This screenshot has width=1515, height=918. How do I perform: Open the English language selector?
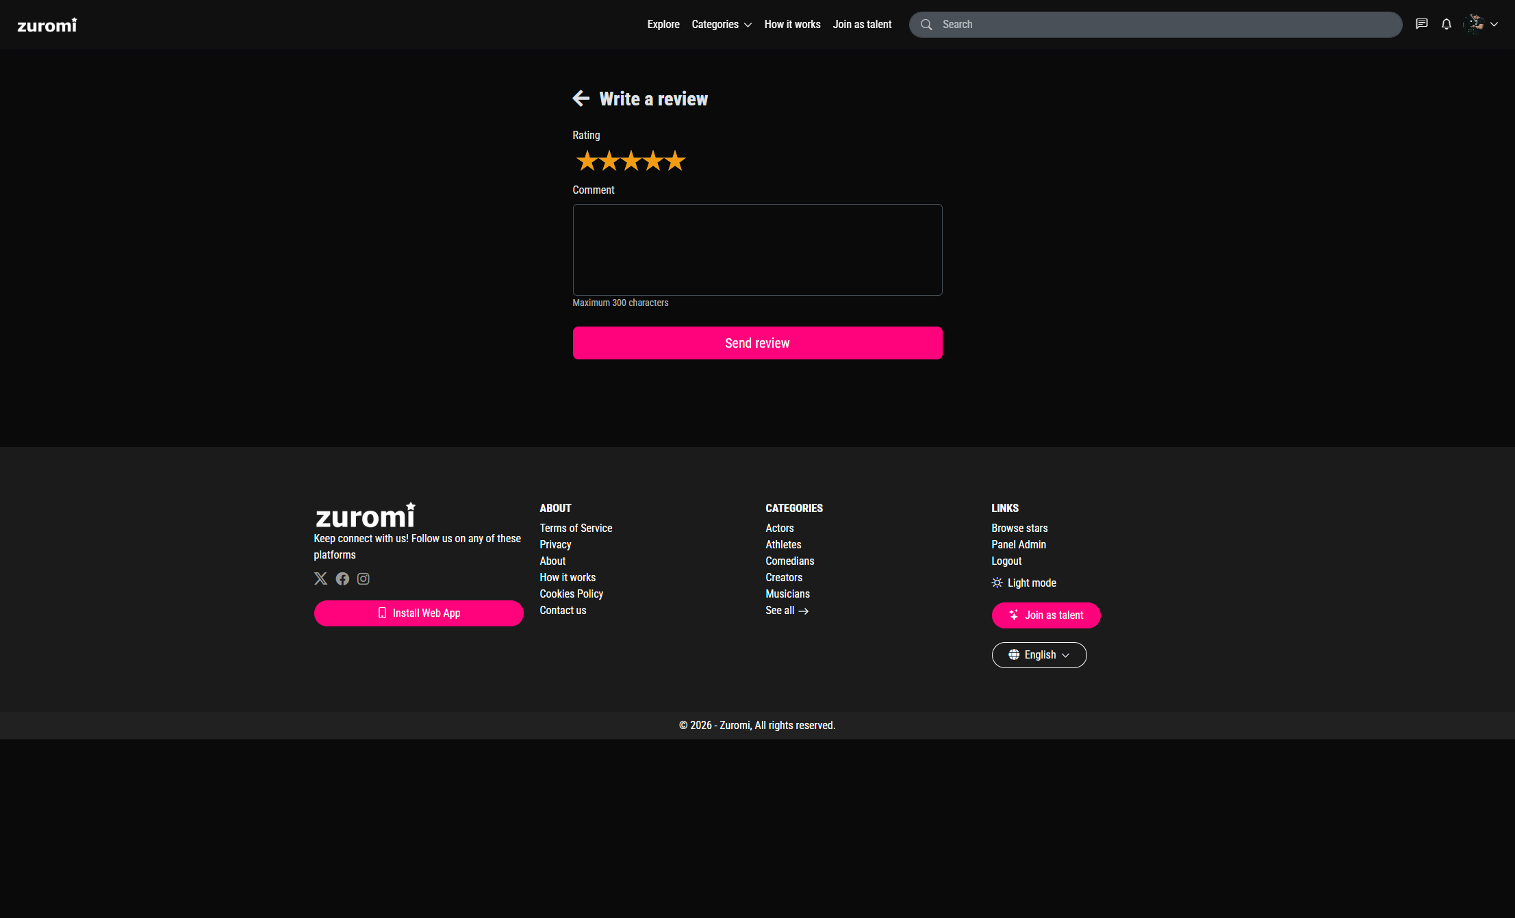coord(1039,655)
